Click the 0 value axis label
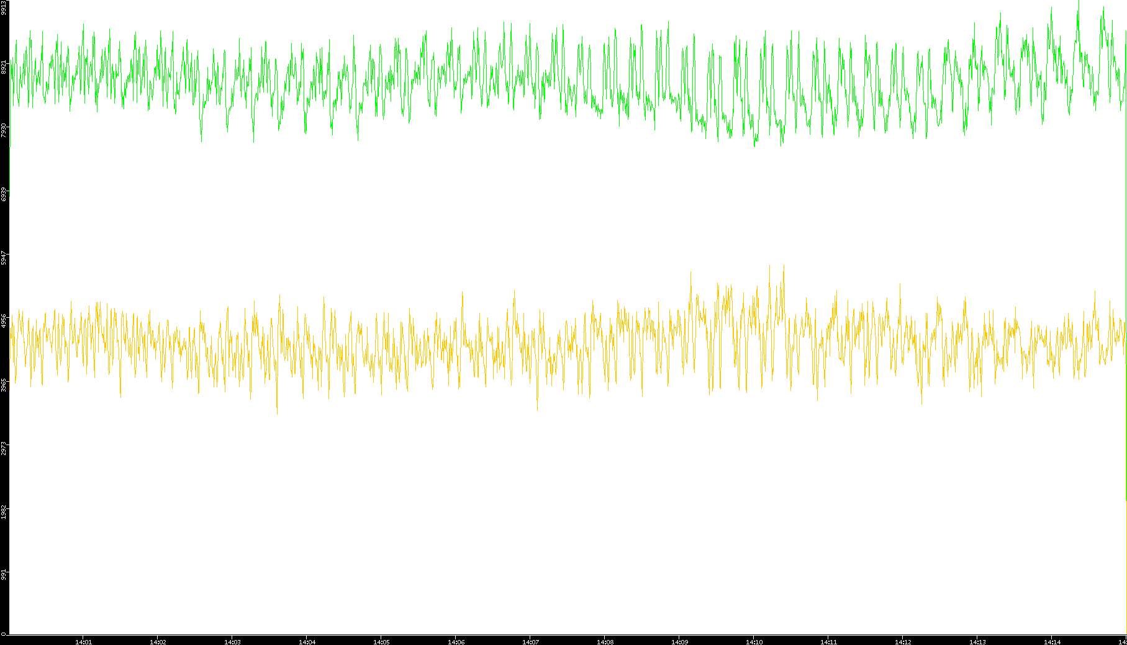This screenshot has height=645, width=1127. click(4, 634)
